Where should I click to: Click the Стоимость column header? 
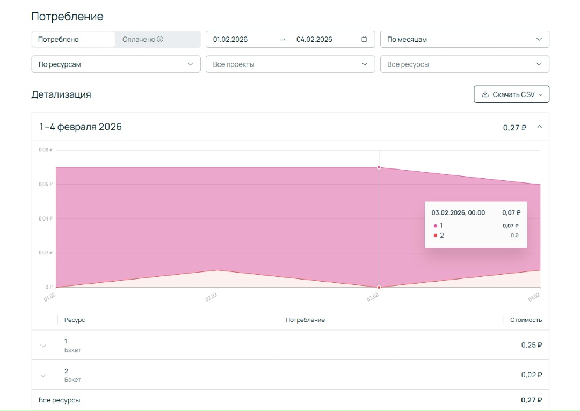pyautogui.click(x=526, y=320)
